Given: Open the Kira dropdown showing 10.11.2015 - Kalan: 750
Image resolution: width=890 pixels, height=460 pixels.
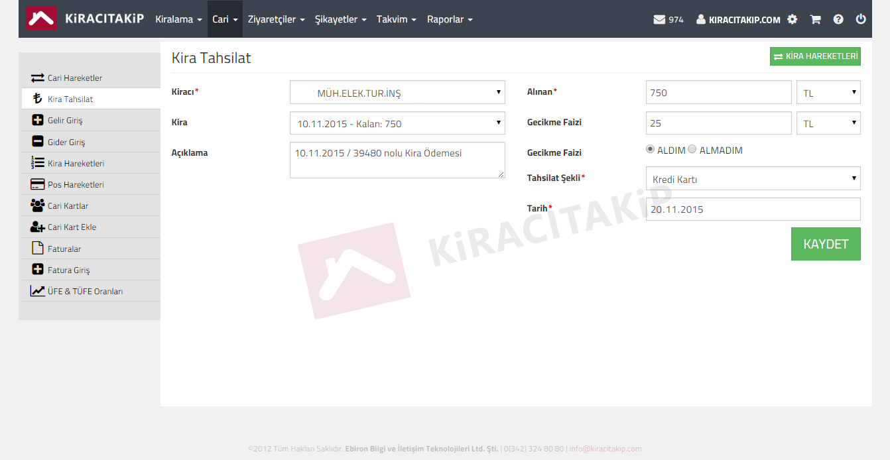Looking at the screenshot, I should point(397,123).
